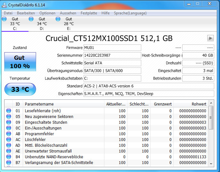This screenshot has height=172, width=220.
Task: Click the 33 °C temperature button
Action: 20,89
